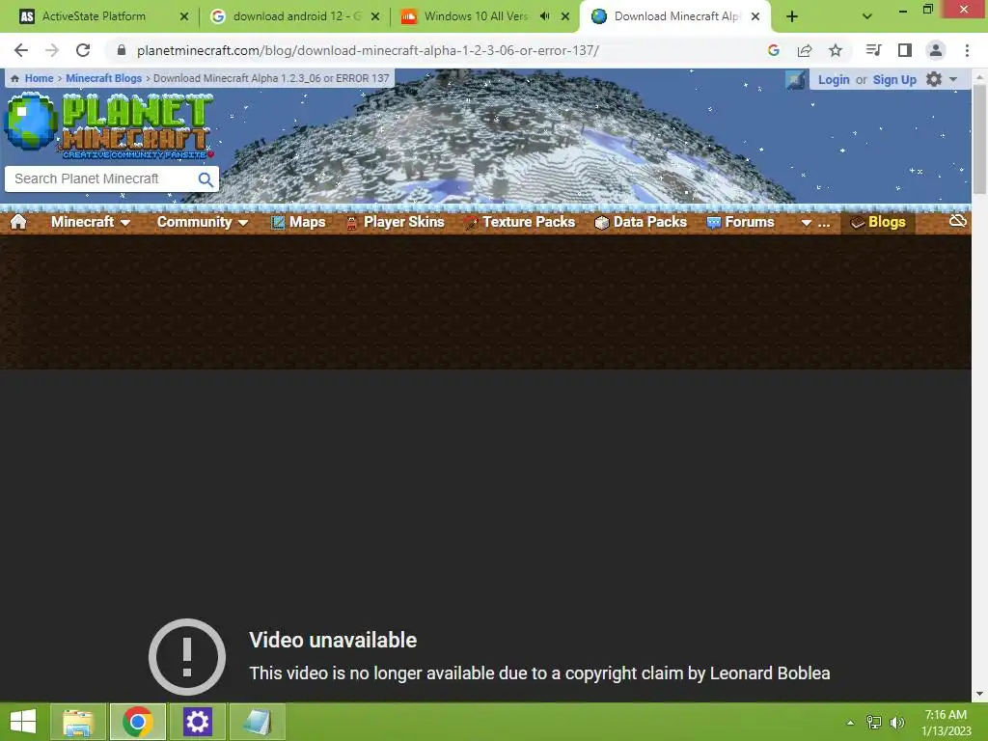Switch to the download android 12 tab
Image resolution: width=988 pixels, height=741 pixels.
[x=294, y=16]
